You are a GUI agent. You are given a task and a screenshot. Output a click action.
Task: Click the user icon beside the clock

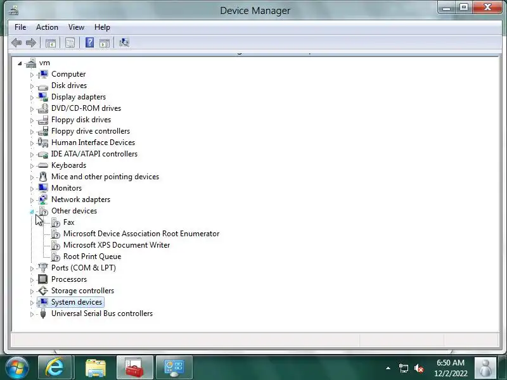(485, 368)
